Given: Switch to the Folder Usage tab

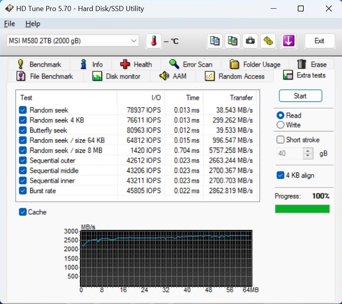Looking at the screenshot, I should point(255,64).
